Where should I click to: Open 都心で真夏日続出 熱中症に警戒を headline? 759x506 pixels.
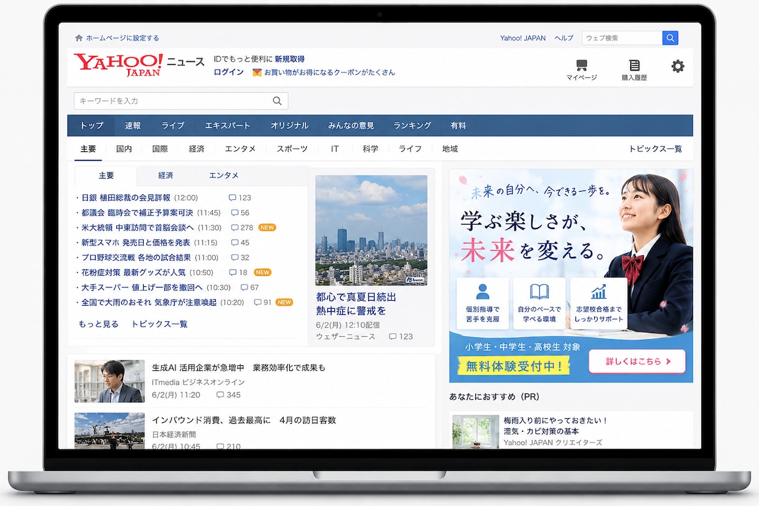356,304
